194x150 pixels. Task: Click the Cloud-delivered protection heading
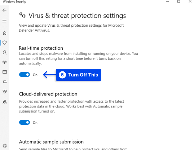(x=48, y=94)
